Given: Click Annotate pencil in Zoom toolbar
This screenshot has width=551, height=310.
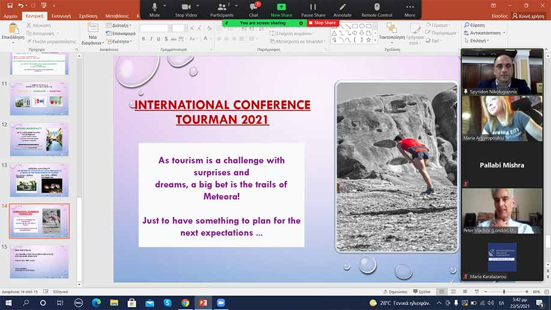Looking at the screenshot, I should (342, 10).
